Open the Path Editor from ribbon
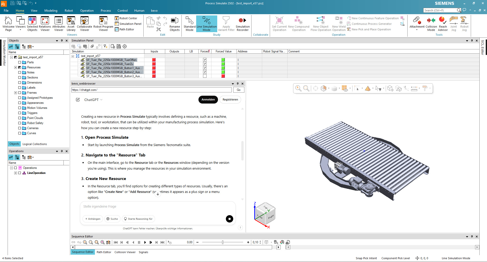The height and width of the screenshot is (262, 487). [x=124, y=29]
